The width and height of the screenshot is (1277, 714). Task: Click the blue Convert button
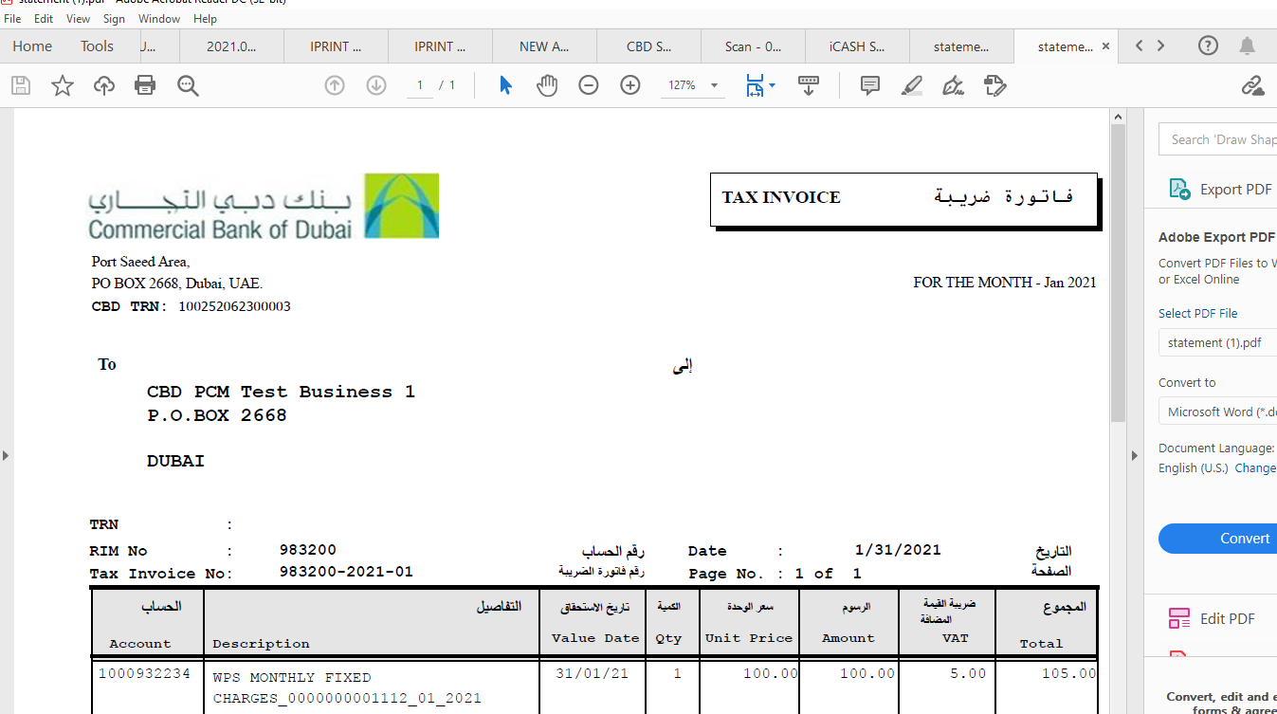(x=1217, y=538)
